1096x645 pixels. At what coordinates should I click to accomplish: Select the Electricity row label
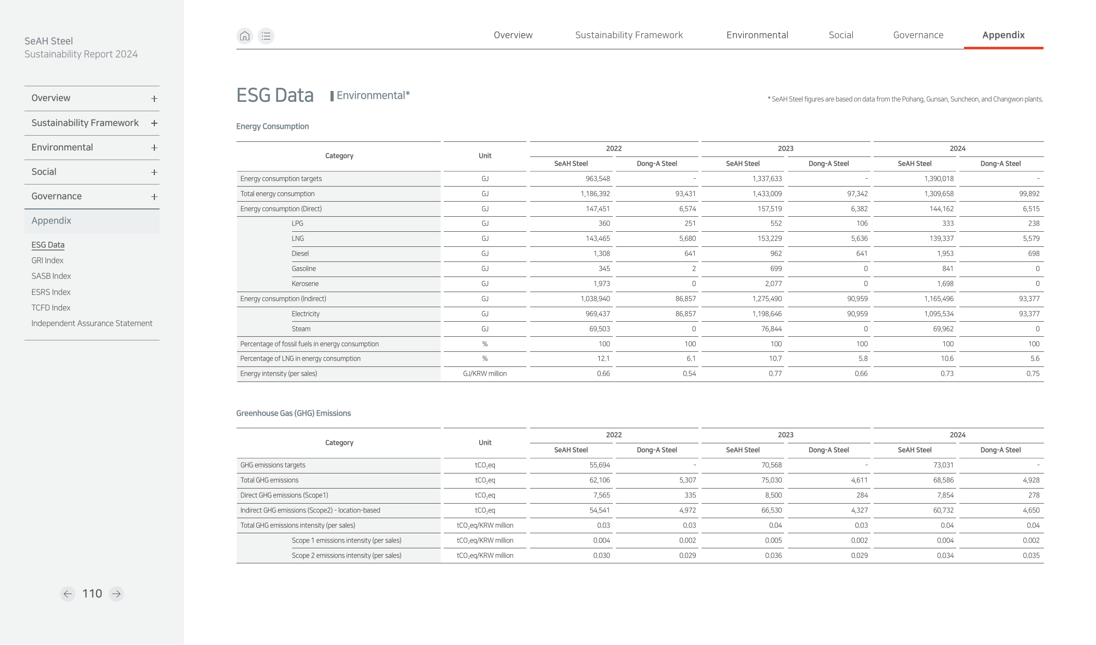(306, 314)
